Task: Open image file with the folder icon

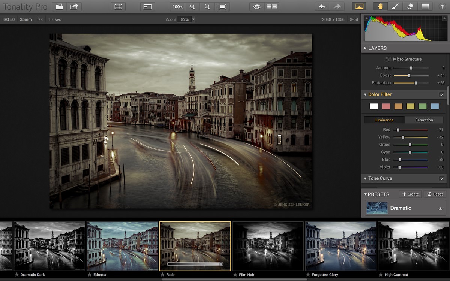Action: (59, 6)
